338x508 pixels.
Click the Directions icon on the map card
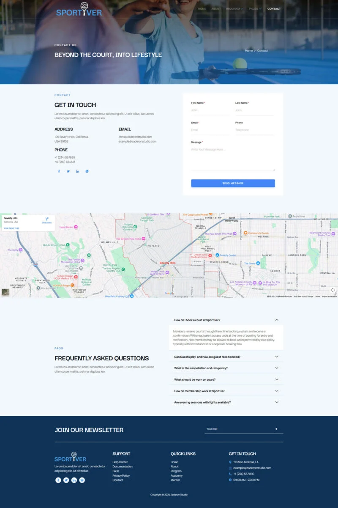click(x=46, y=219)
